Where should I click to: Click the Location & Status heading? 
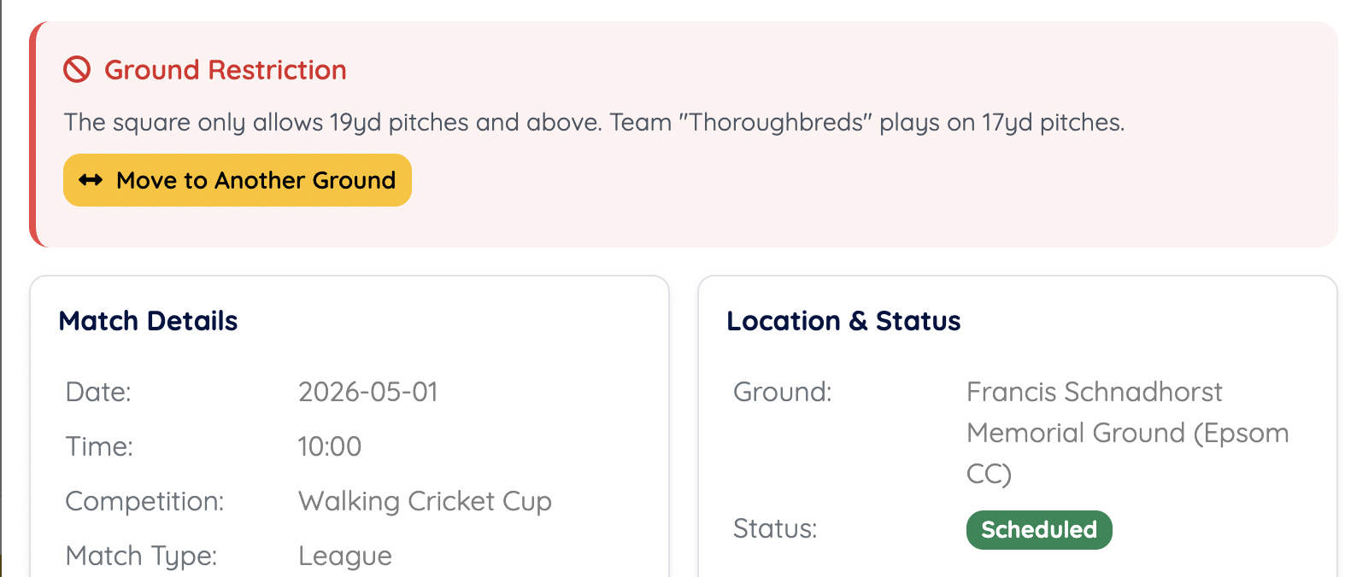[843, 321]
